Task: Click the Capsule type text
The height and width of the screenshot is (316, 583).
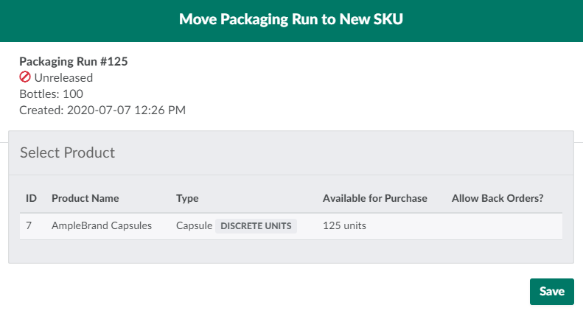Action: pyautogui.click(x=194, y=226)
